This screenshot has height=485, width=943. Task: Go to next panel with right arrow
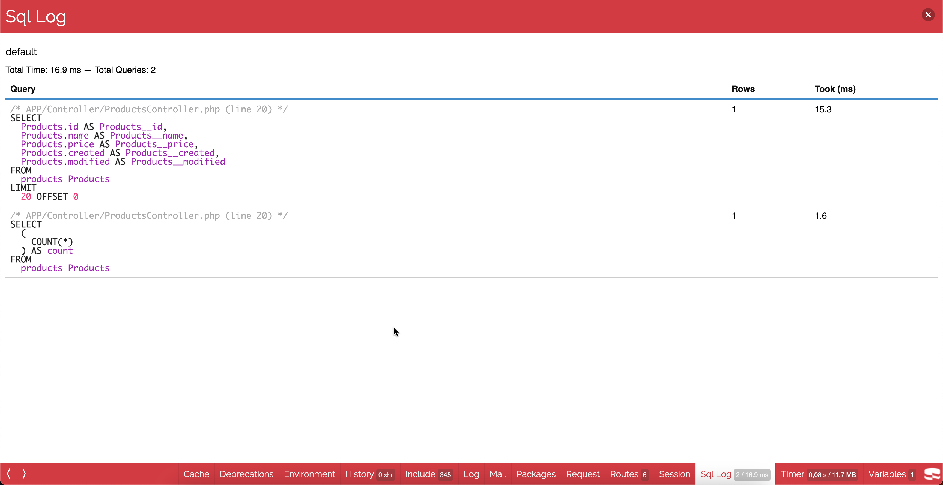(x=24, y=474)
